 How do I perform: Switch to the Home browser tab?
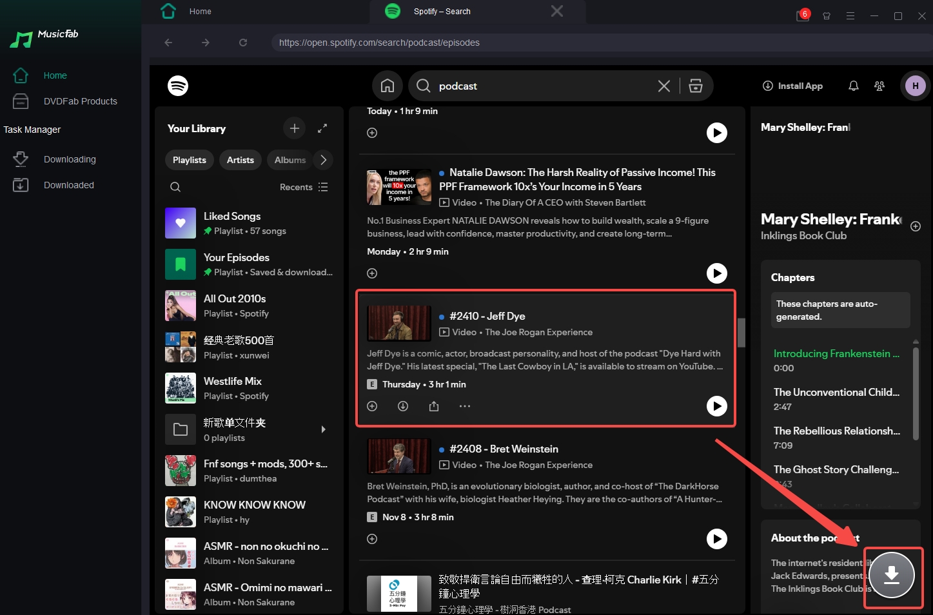(200, 11)
